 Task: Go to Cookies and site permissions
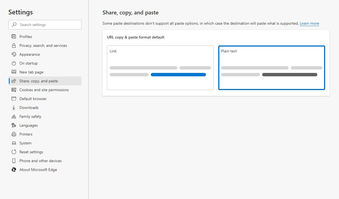pos(44,90)
